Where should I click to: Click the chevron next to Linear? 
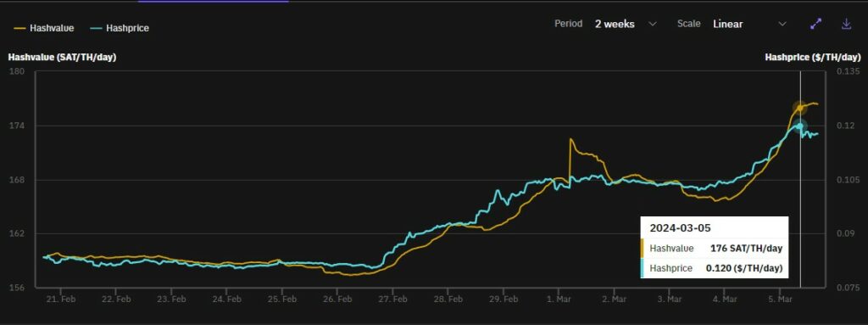pyautogui.click(x=782, y=24)
